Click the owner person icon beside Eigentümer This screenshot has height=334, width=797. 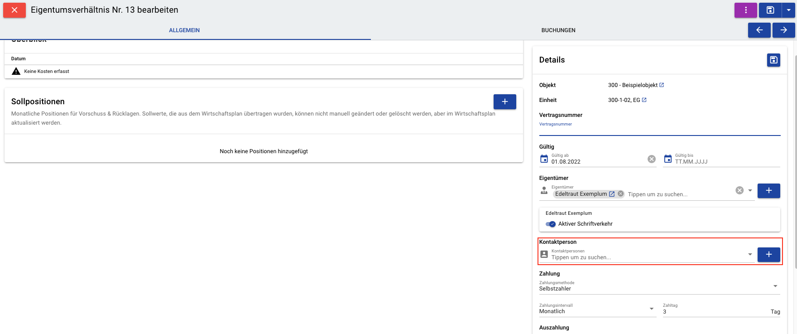[544, 191]
